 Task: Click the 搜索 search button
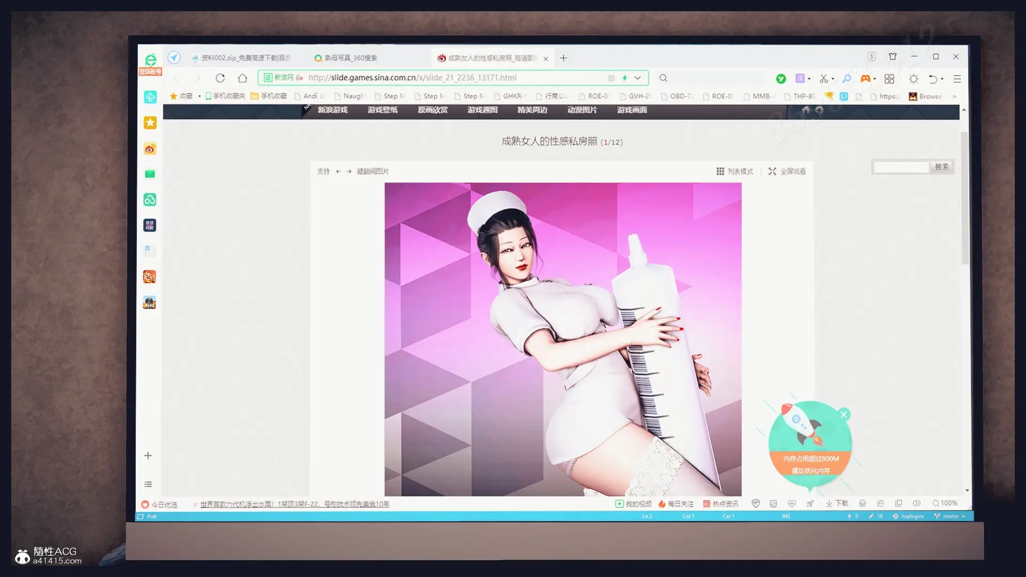[x=942, y=167]
